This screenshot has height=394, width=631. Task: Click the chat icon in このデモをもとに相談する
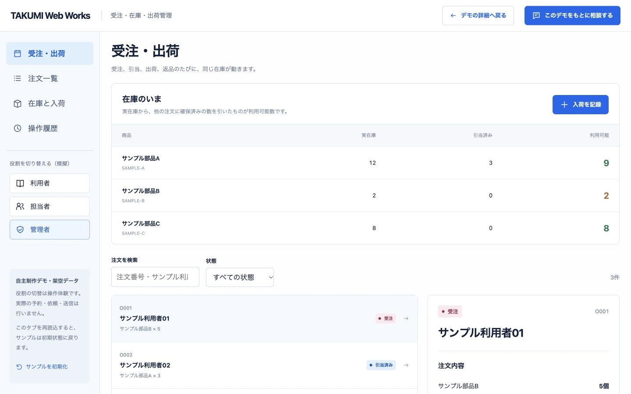536,15
